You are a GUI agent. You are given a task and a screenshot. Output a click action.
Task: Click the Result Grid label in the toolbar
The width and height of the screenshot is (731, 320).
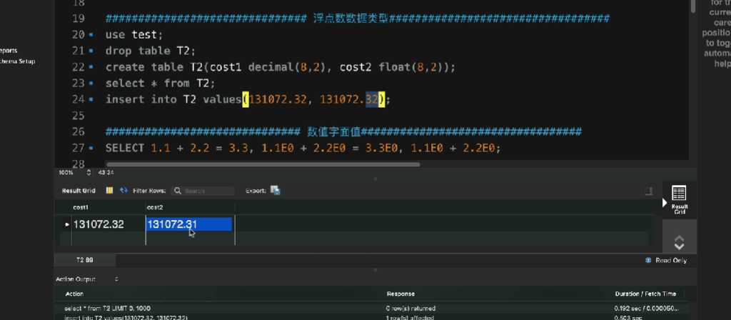point(79,191)
